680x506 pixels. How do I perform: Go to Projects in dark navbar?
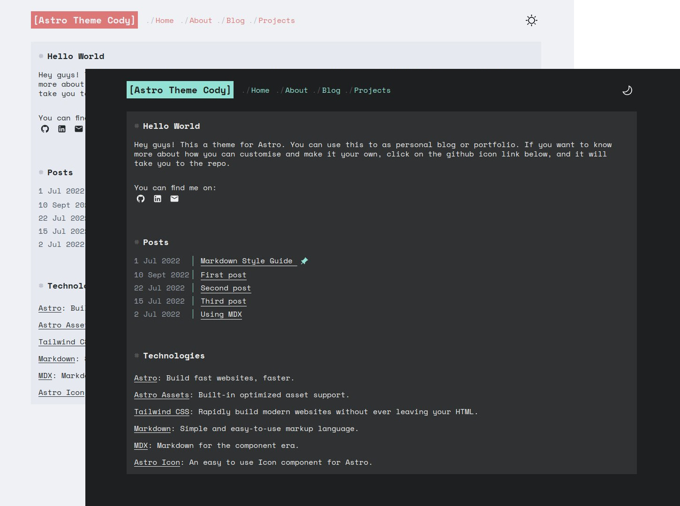(x=372, y=90)
